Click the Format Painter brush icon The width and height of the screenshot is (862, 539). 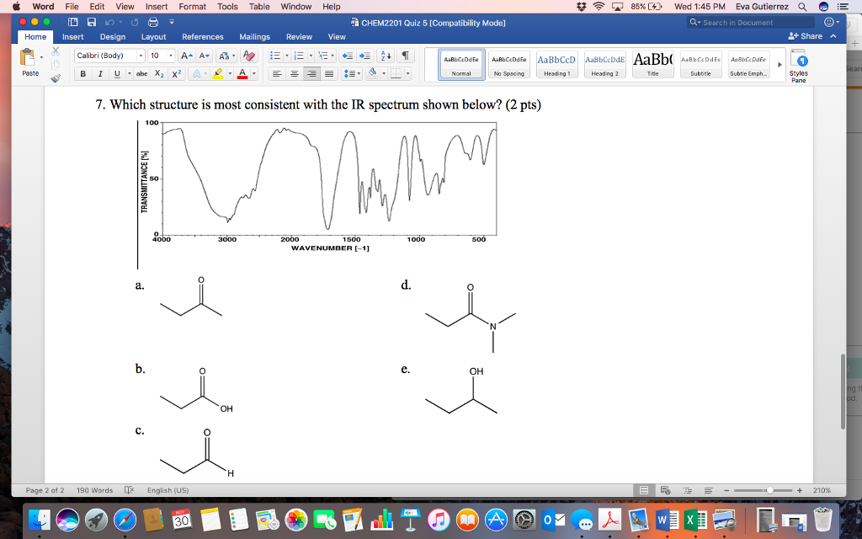coord(56,78)
